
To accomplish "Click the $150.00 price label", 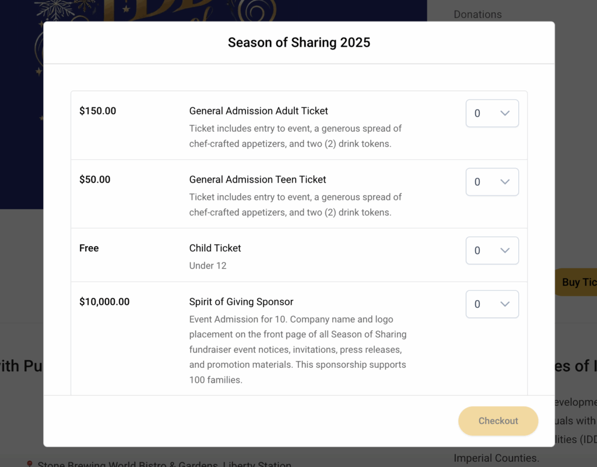I will (97, 110).
